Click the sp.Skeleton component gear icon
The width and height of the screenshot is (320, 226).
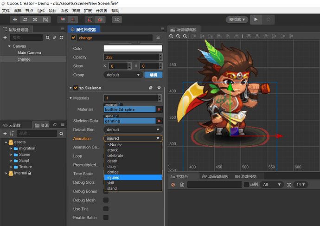click(159, 88)
